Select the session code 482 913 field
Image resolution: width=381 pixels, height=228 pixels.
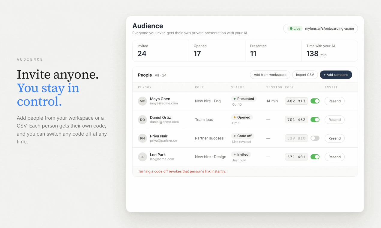[296, 101]
